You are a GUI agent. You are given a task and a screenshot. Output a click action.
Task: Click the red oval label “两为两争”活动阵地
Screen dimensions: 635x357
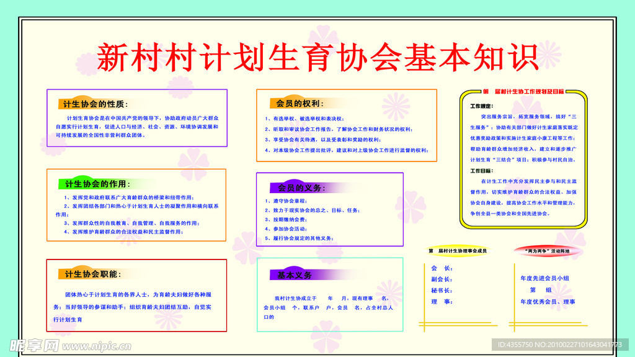pos(547,251)
